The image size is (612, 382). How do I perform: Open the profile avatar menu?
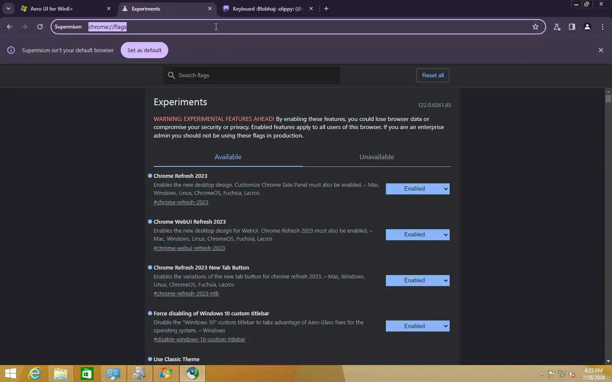[587, 27]
